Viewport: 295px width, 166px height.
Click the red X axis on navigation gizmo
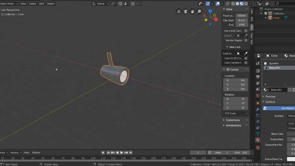click(x=216, y=19)
